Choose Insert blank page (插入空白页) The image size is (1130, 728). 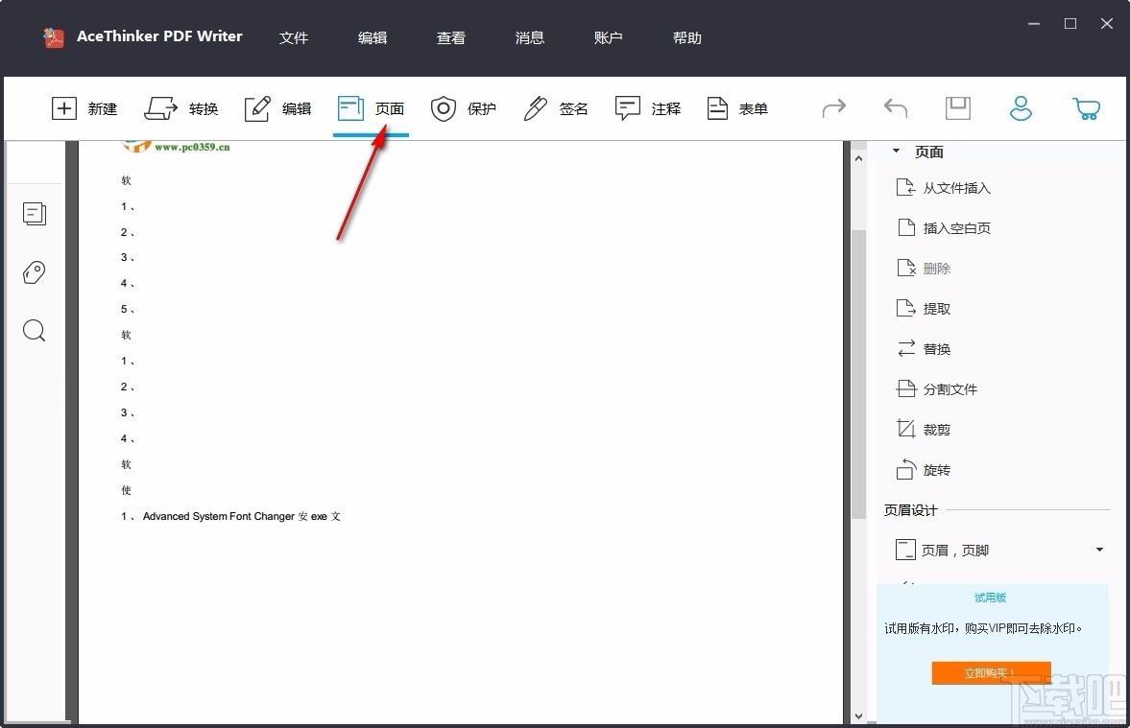pyautogui.click(x=944, y=228)
